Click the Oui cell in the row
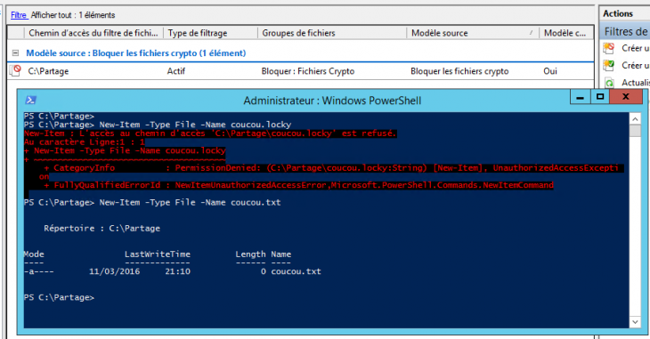Viewport: 650px width, 339px height. coord(550,71)
